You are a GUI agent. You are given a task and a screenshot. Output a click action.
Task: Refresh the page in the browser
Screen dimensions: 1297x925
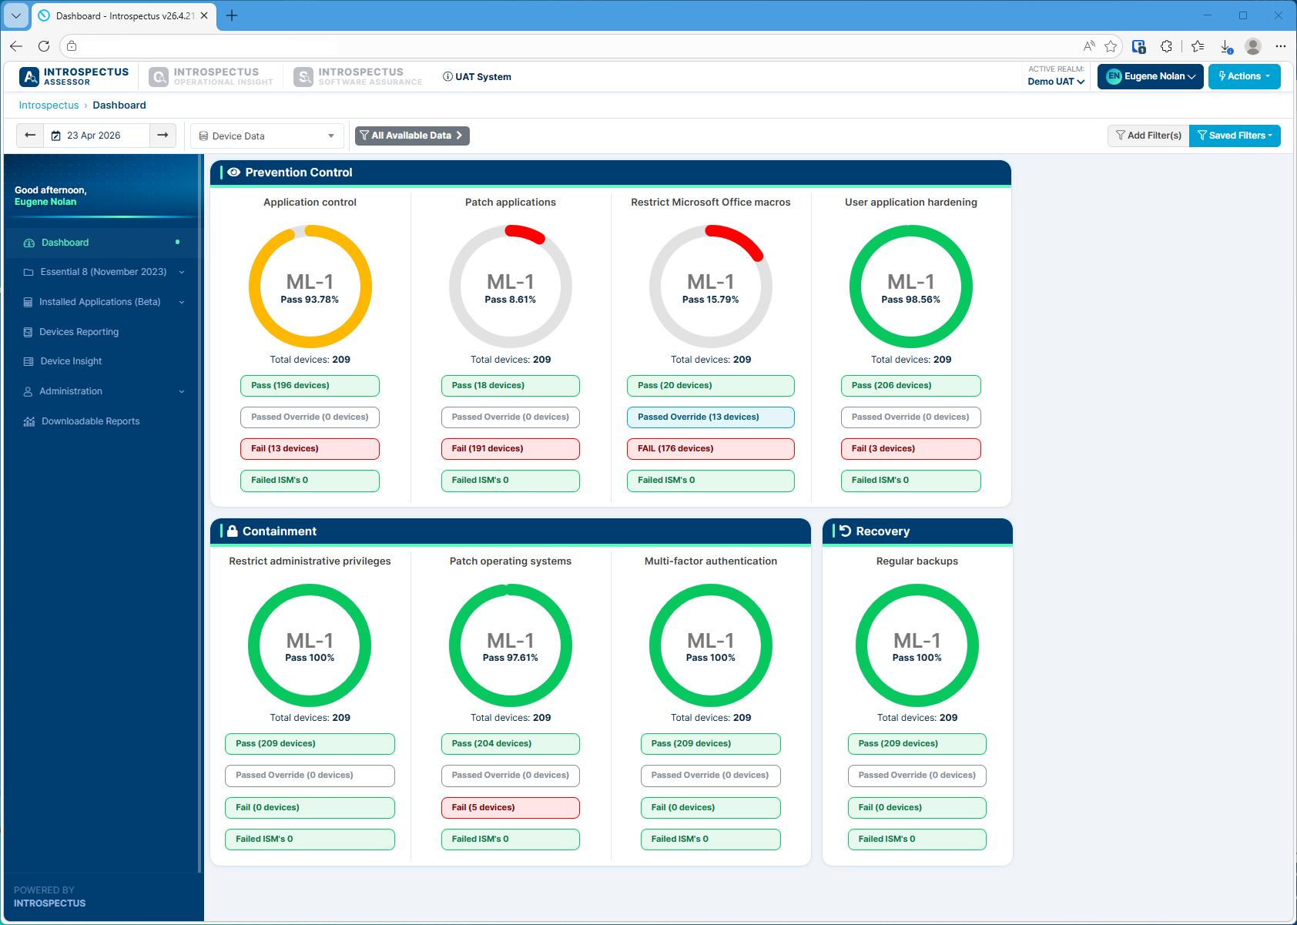[44, 46]
